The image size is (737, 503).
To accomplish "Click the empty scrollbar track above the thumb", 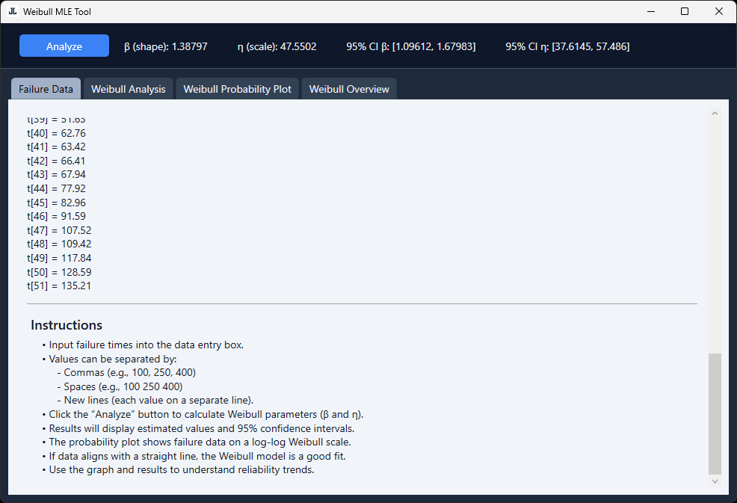I will (x=715, y=232).
